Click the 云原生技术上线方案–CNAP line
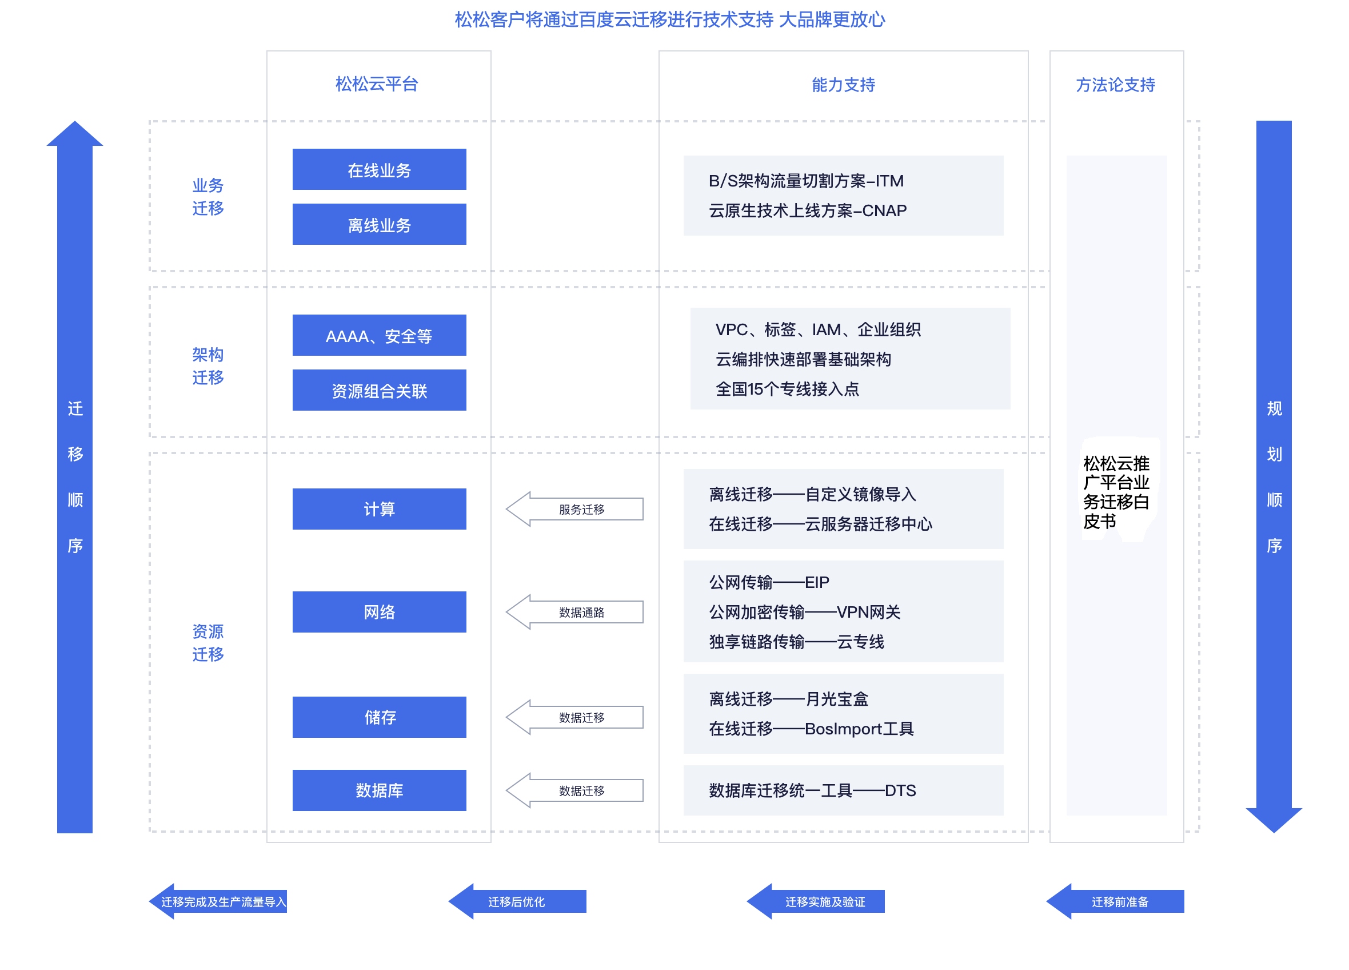Image resolution: width=1349 pixels, height=970 pixels. [808, 210]
